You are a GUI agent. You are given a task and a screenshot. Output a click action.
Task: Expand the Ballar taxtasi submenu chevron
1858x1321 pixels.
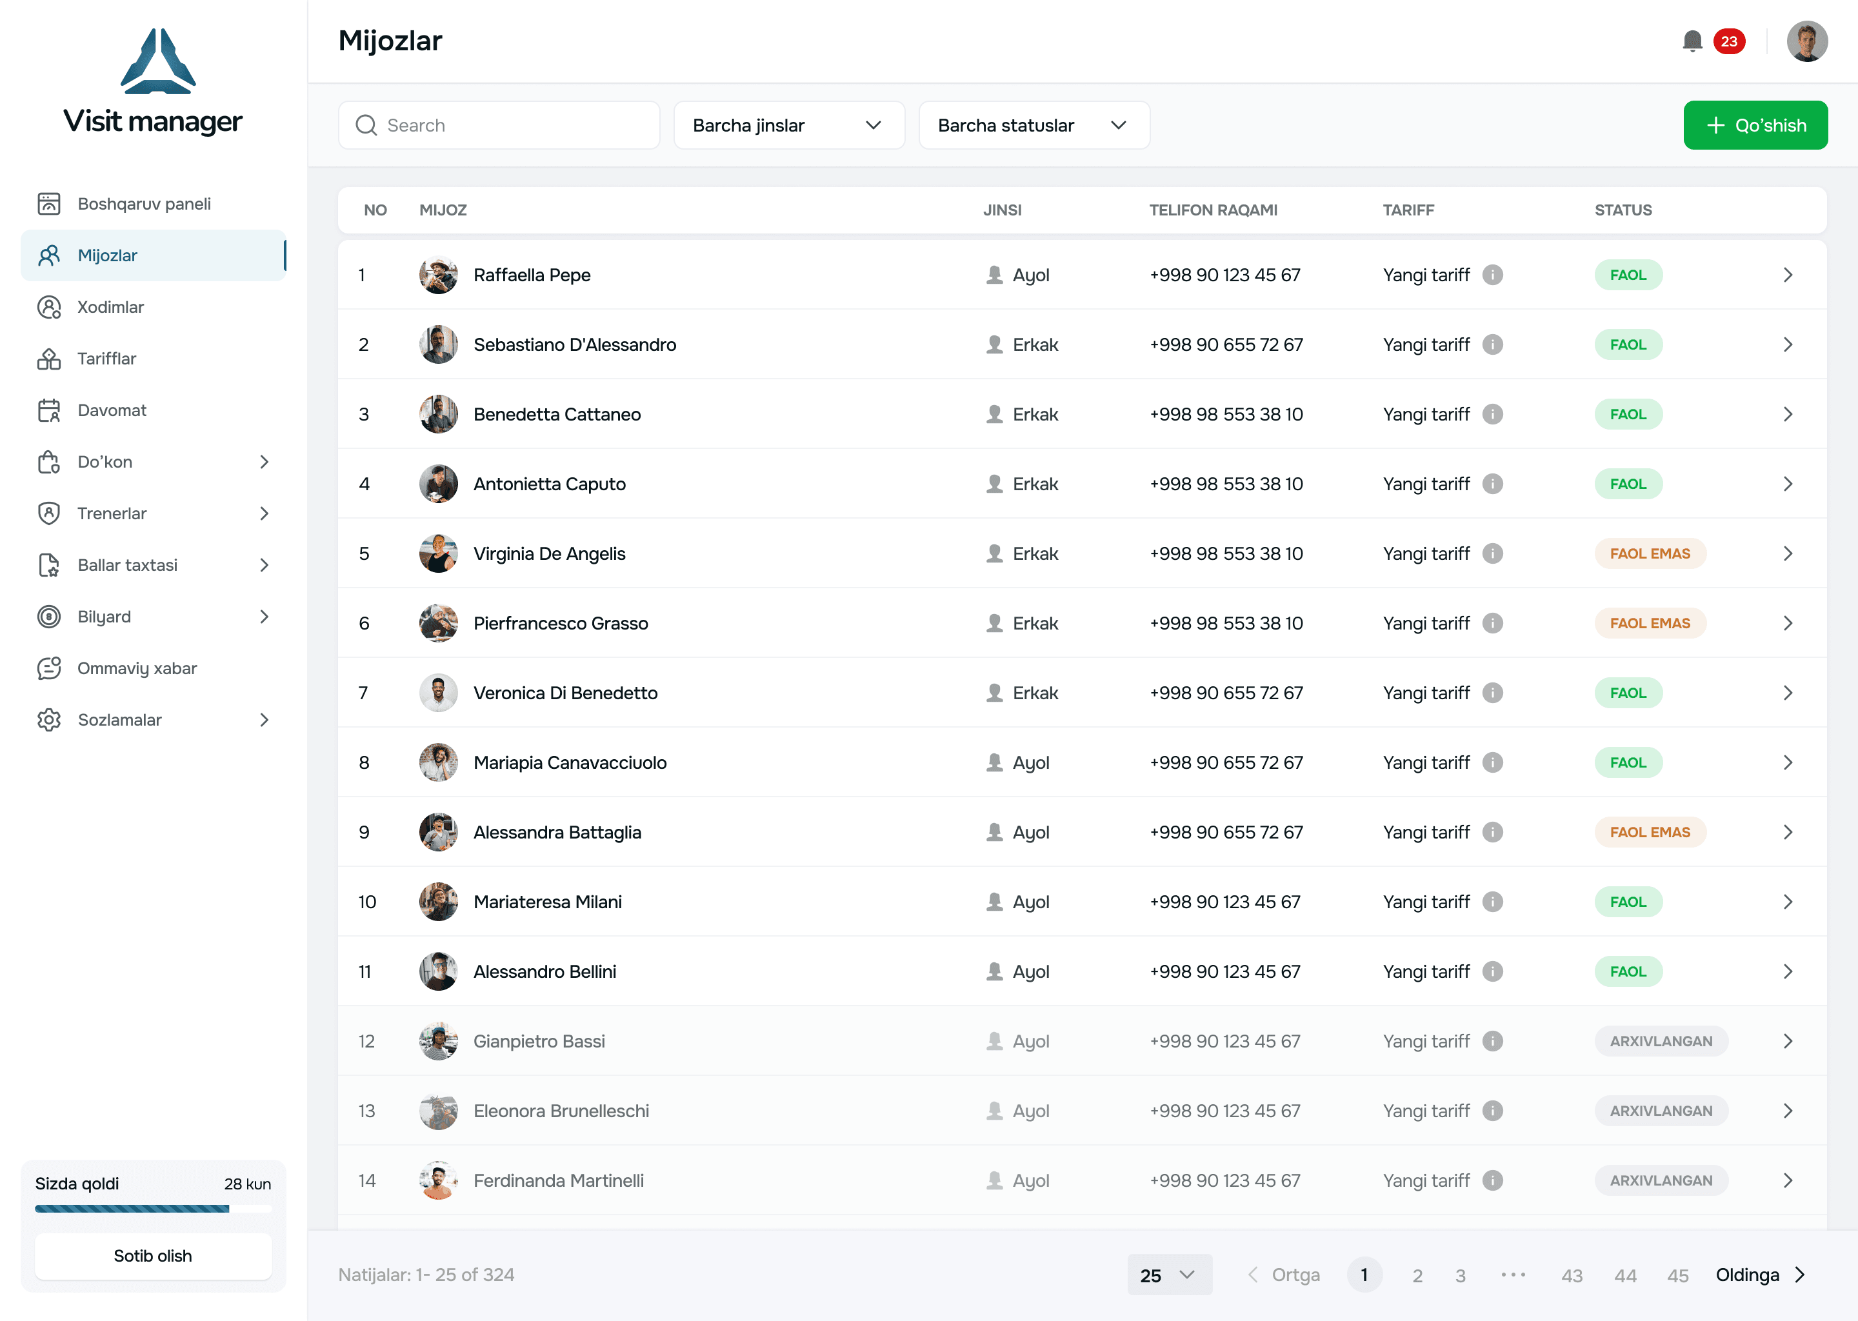tap(264, 565)
